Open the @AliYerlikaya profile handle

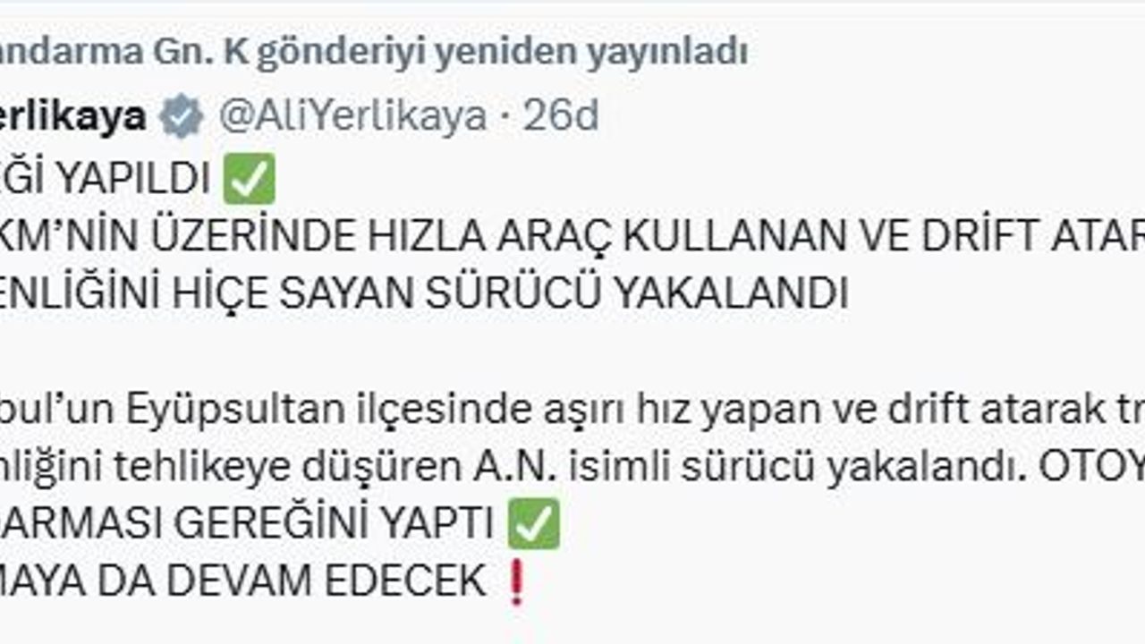point(352,116)
